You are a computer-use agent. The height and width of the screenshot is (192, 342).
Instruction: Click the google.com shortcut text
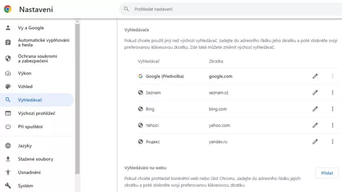pos(220,76)
